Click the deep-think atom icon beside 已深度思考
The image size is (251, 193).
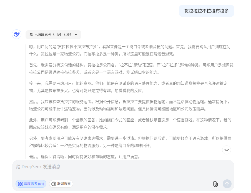[31, 35]
